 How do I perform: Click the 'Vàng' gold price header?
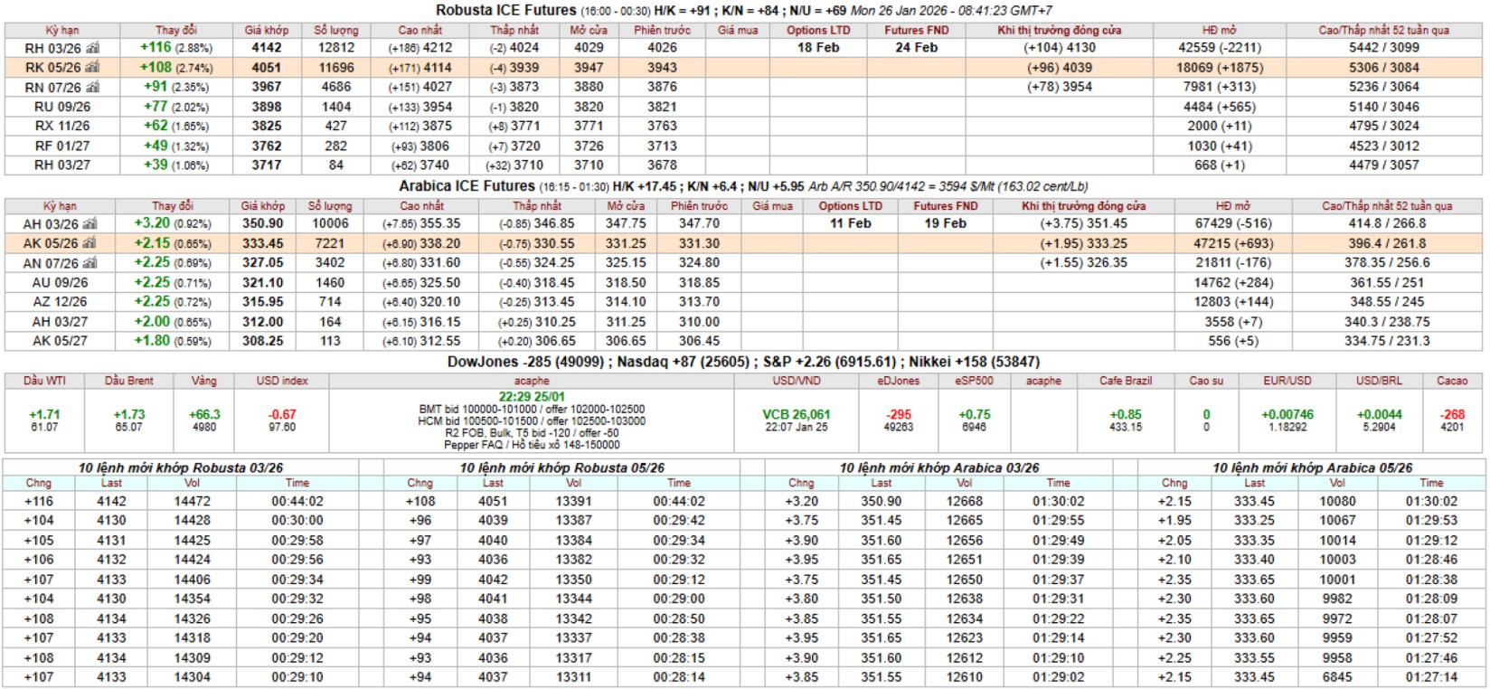tap(204, 381)
